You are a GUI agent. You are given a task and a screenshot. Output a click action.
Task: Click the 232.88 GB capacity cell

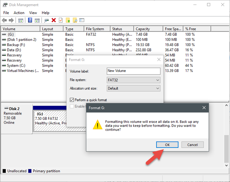(143, 50)
